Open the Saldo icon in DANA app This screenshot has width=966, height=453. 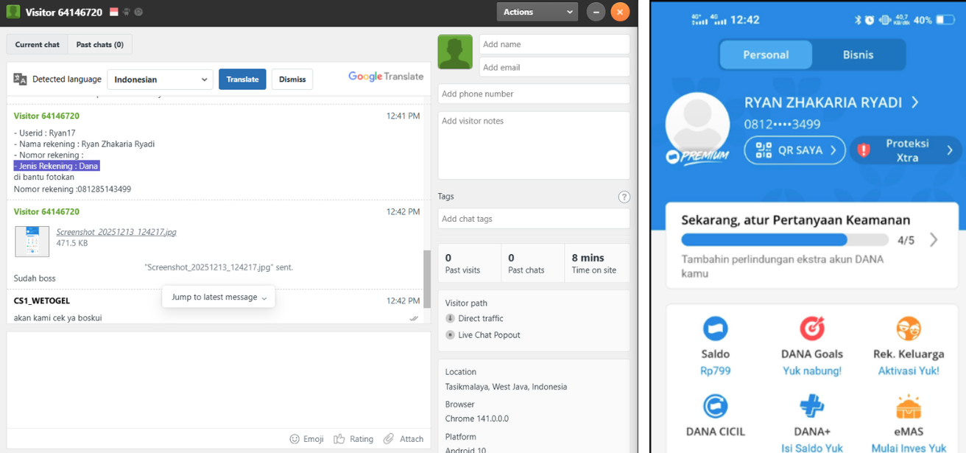[715, 329]
